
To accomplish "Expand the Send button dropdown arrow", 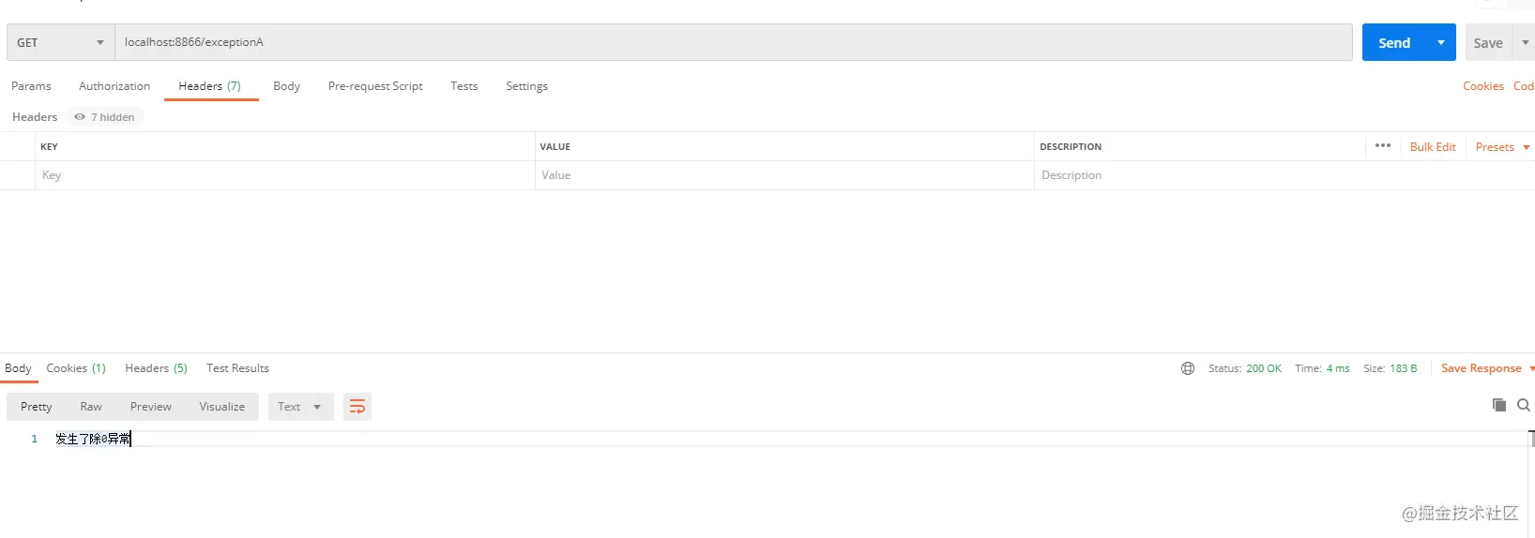I will pos(1441,42).
